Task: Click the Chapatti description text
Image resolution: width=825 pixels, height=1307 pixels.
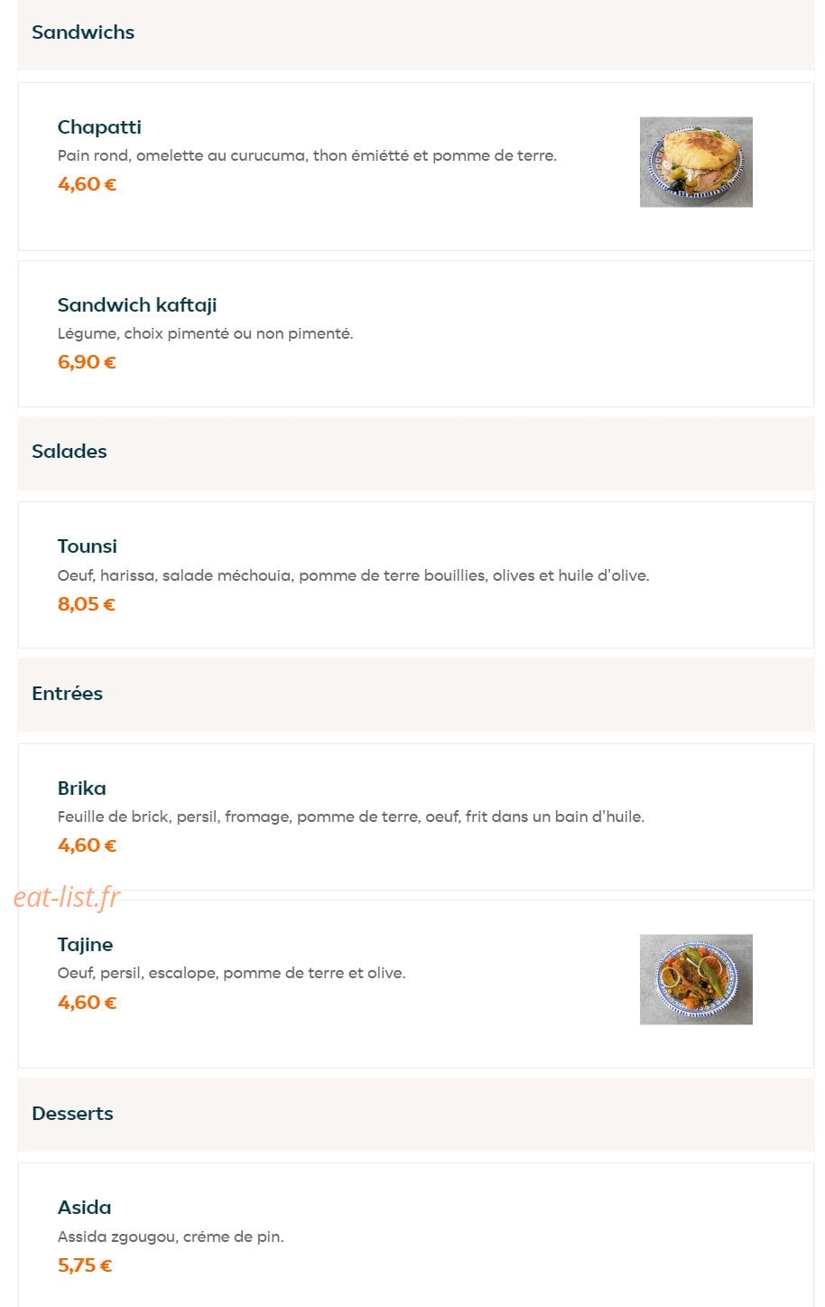Action: pos(307,155)
